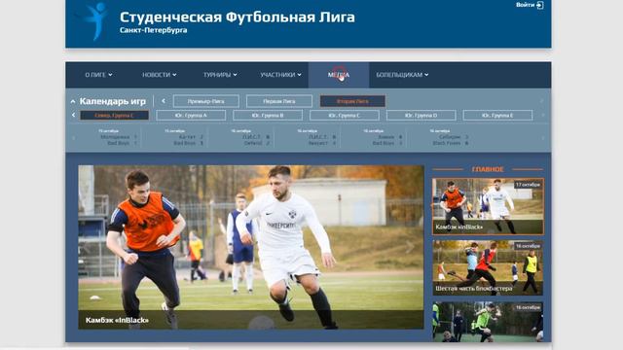
Task: Click right arrow after Вторая Лига row
Action: [x=541, y=101]
